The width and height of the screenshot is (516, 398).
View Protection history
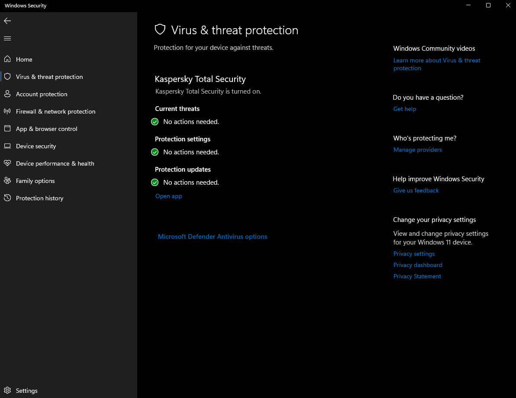pos(39,198)
